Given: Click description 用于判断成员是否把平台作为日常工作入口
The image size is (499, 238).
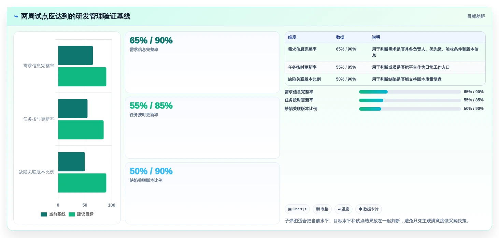Looking at the screenshot, I should click(411, 67).
